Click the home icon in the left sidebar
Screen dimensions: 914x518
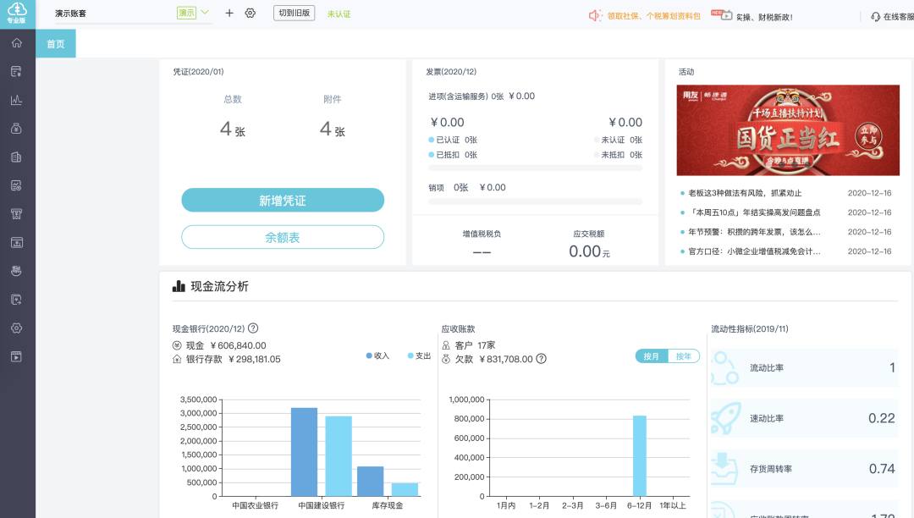coord(17,43)
